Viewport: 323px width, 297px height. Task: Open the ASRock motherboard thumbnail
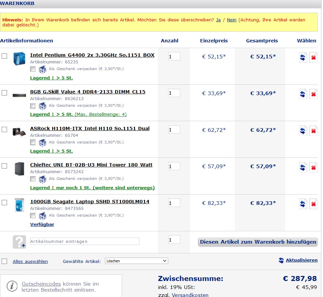tap(19, 132)
